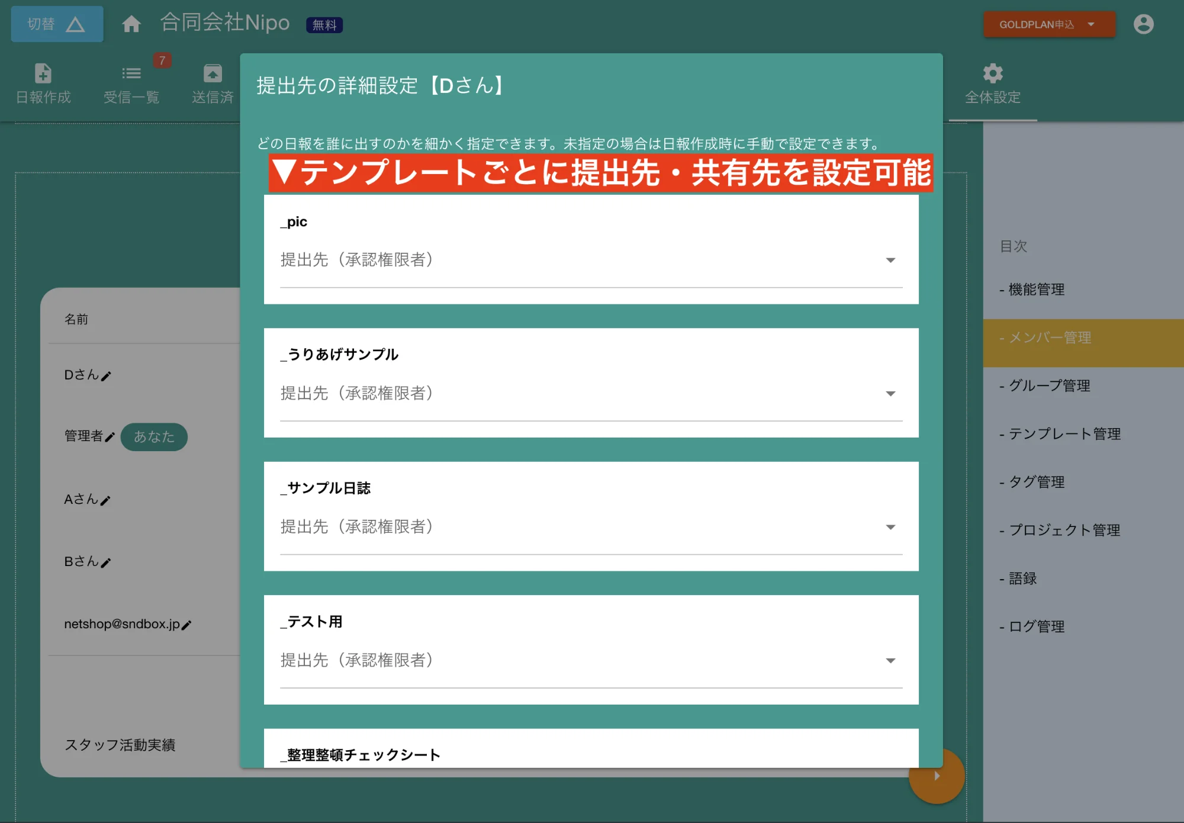The height and width of the screenshot is (823, 1184).
Task: Select テンプレート管理 in the sidebar menu
Action: [x=1061, y=434]
